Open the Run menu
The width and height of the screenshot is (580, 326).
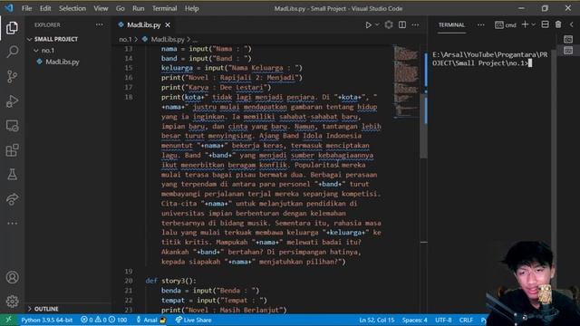click(x=139, y=8)
